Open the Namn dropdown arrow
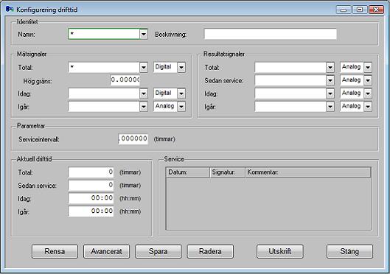This screenshot has height=274, width=390. click(x=144, y=34)
